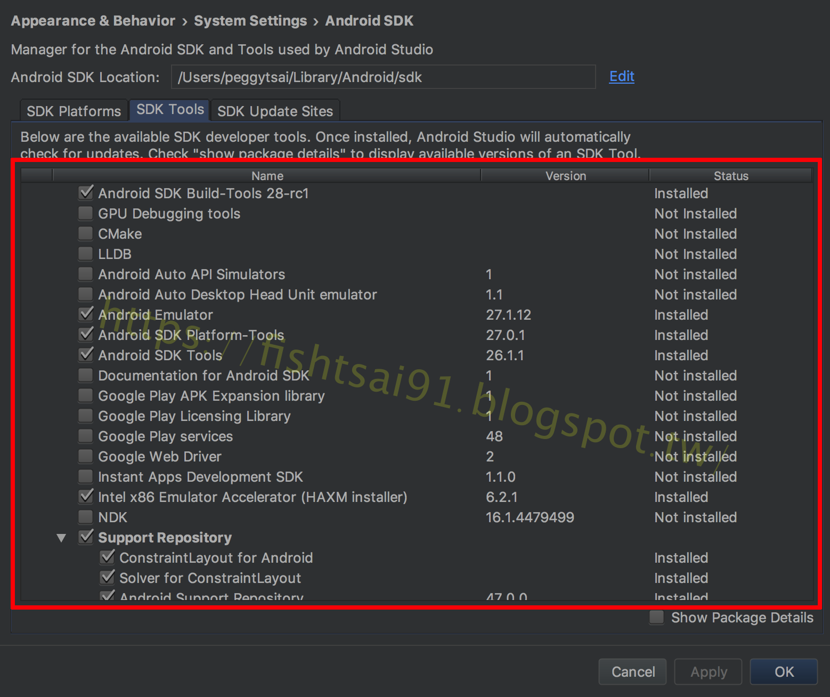Check the NDK checkbox
Screen dimensions: 830x697
85,517
